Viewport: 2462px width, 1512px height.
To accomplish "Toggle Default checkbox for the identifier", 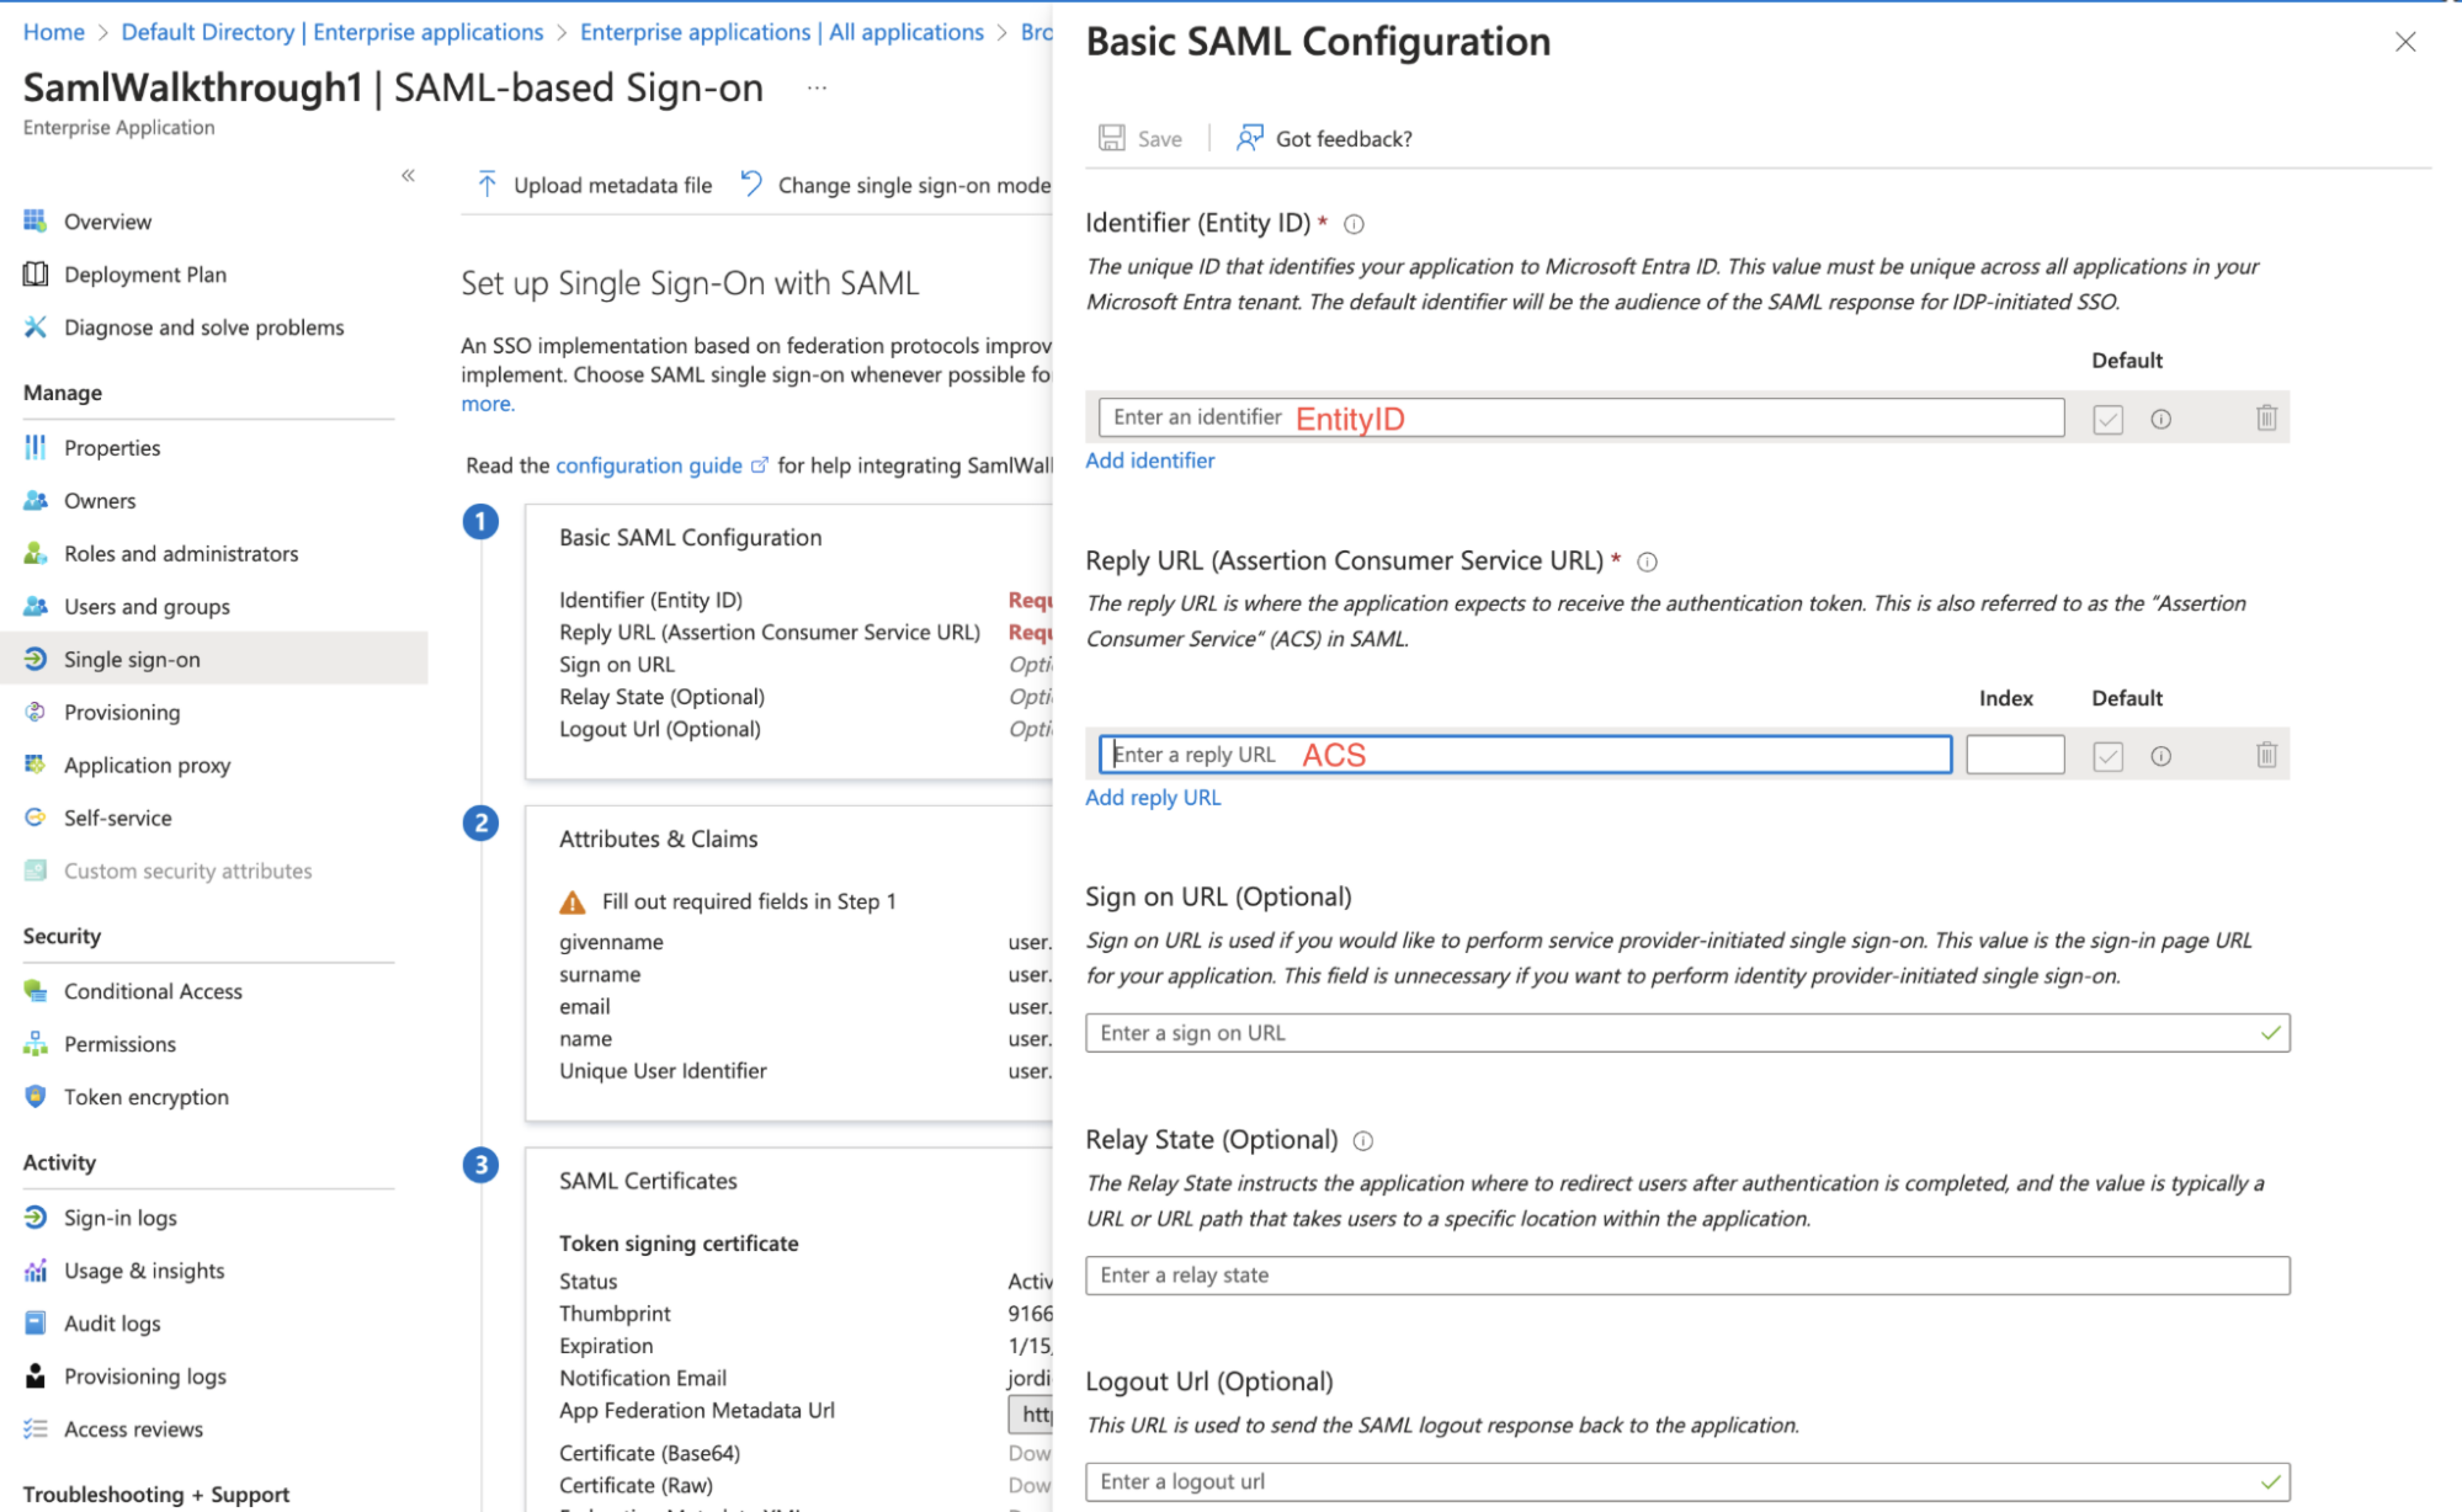I will (x=2107, y=419).
